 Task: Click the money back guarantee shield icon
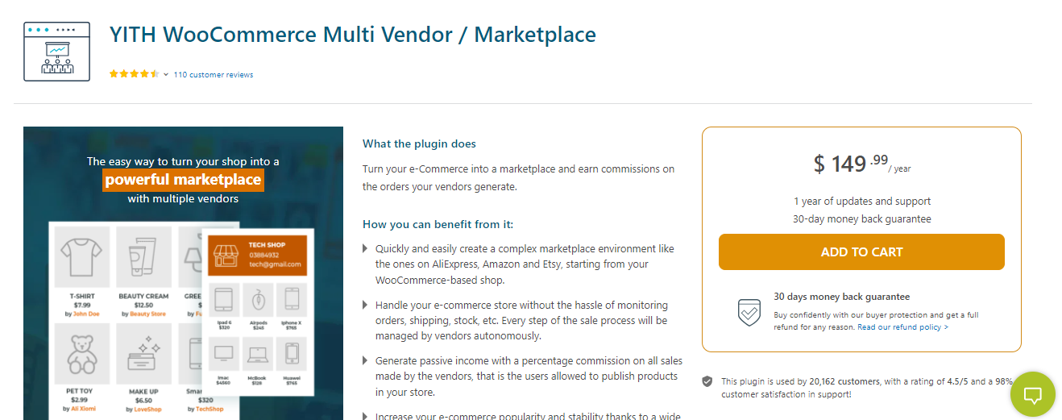[x=749, y=312]
